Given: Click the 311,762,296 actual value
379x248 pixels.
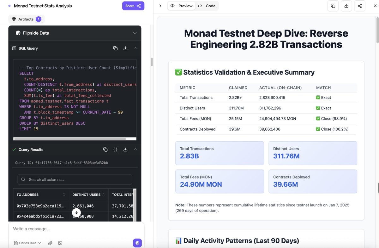Looking at the screenshot, I should point(270,108).
